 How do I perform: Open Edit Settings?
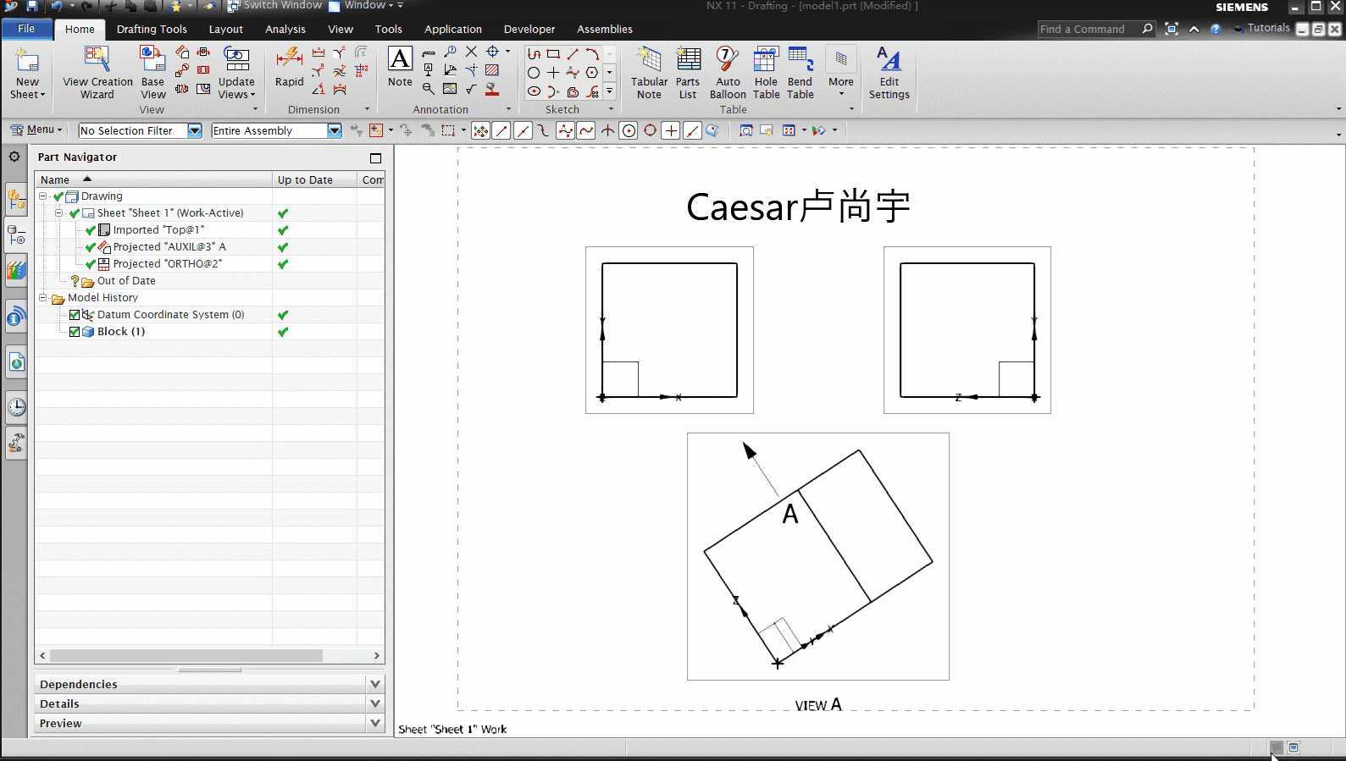tap(889, 73)
